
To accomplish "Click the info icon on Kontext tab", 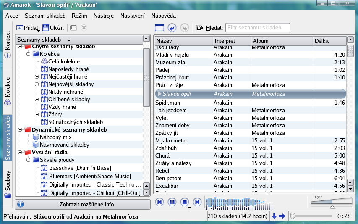I will (x=8, y=55).
